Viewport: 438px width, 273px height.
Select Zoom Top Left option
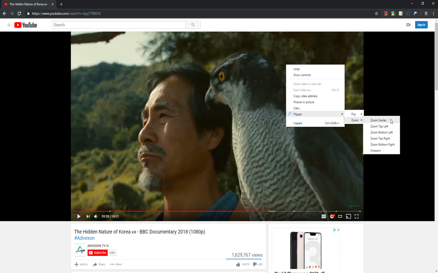click(382, 126)
